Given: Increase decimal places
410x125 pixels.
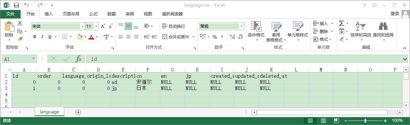Looking at the screenshot, I should (x=233, y=37).
